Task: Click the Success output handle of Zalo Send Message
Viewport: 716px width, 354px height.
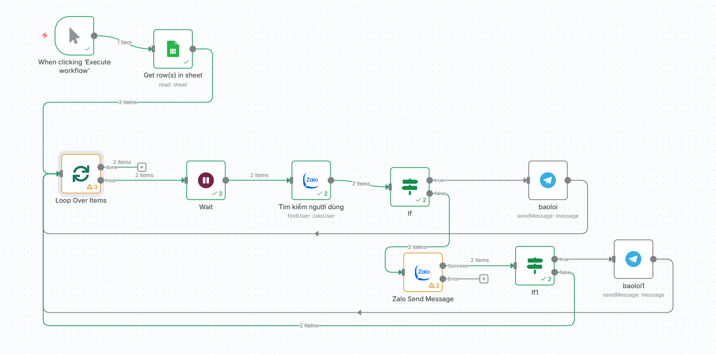Action: coord(443,265)
